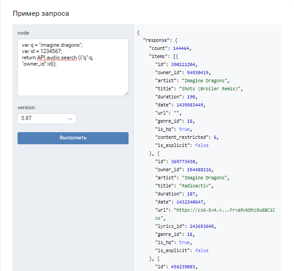294x271 pixels.
Task: Click the "Пример запроса" heading
Action: [x=41, y=13]
